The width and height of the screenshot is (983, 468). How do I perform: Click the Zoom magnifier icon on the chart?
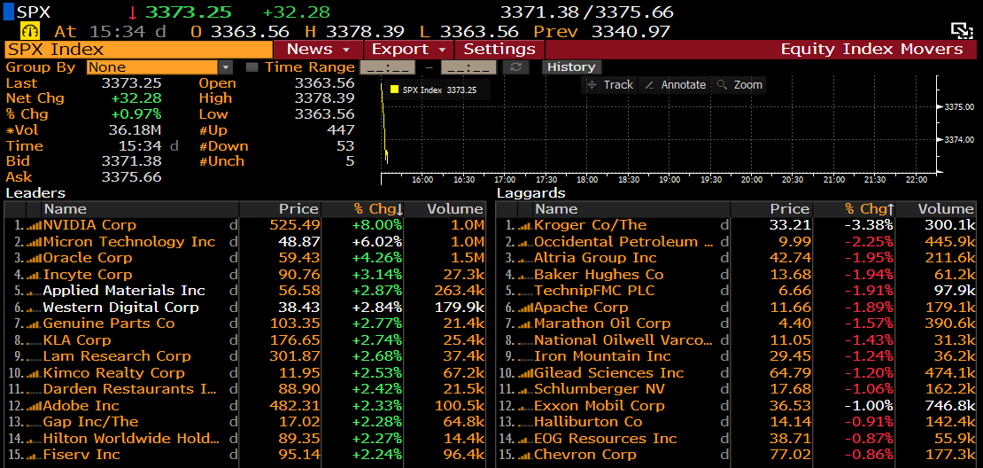[723, 85]
